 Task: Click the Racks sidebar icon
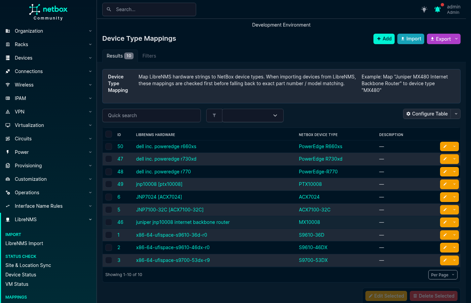point(8,44)
